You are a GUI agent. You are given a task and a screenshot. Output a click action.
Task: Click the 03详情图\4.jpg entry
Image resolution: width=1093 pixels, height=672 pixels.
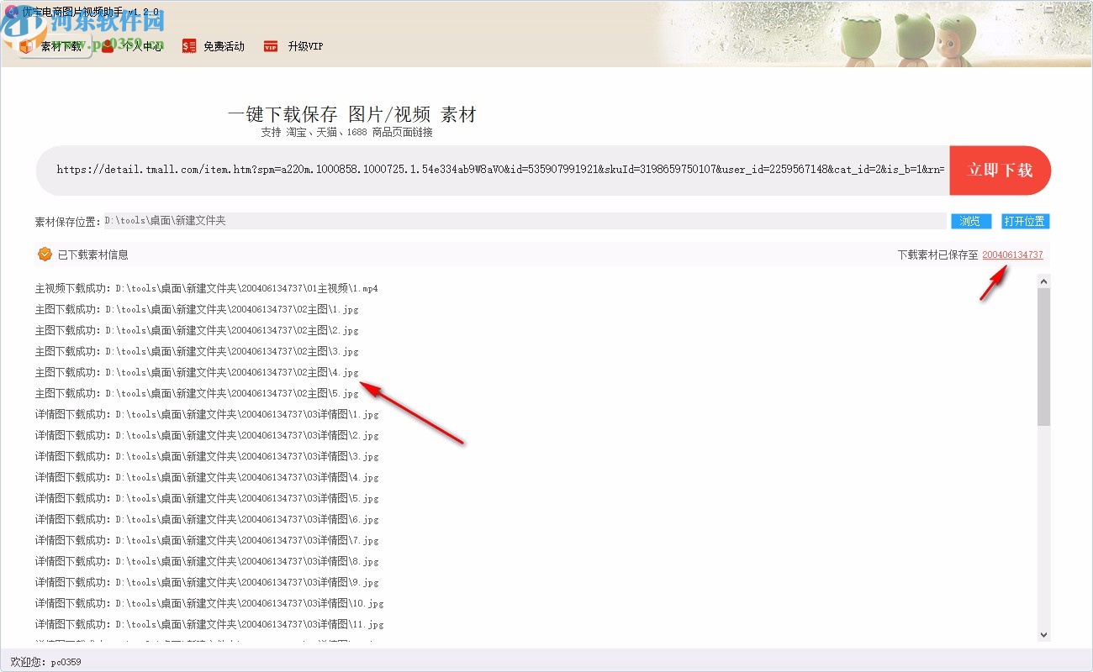pyautogui.click(x=207, y=478)
